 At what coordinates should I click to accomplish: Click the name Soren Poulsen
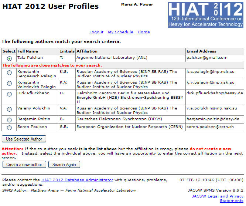coord(32,126)
